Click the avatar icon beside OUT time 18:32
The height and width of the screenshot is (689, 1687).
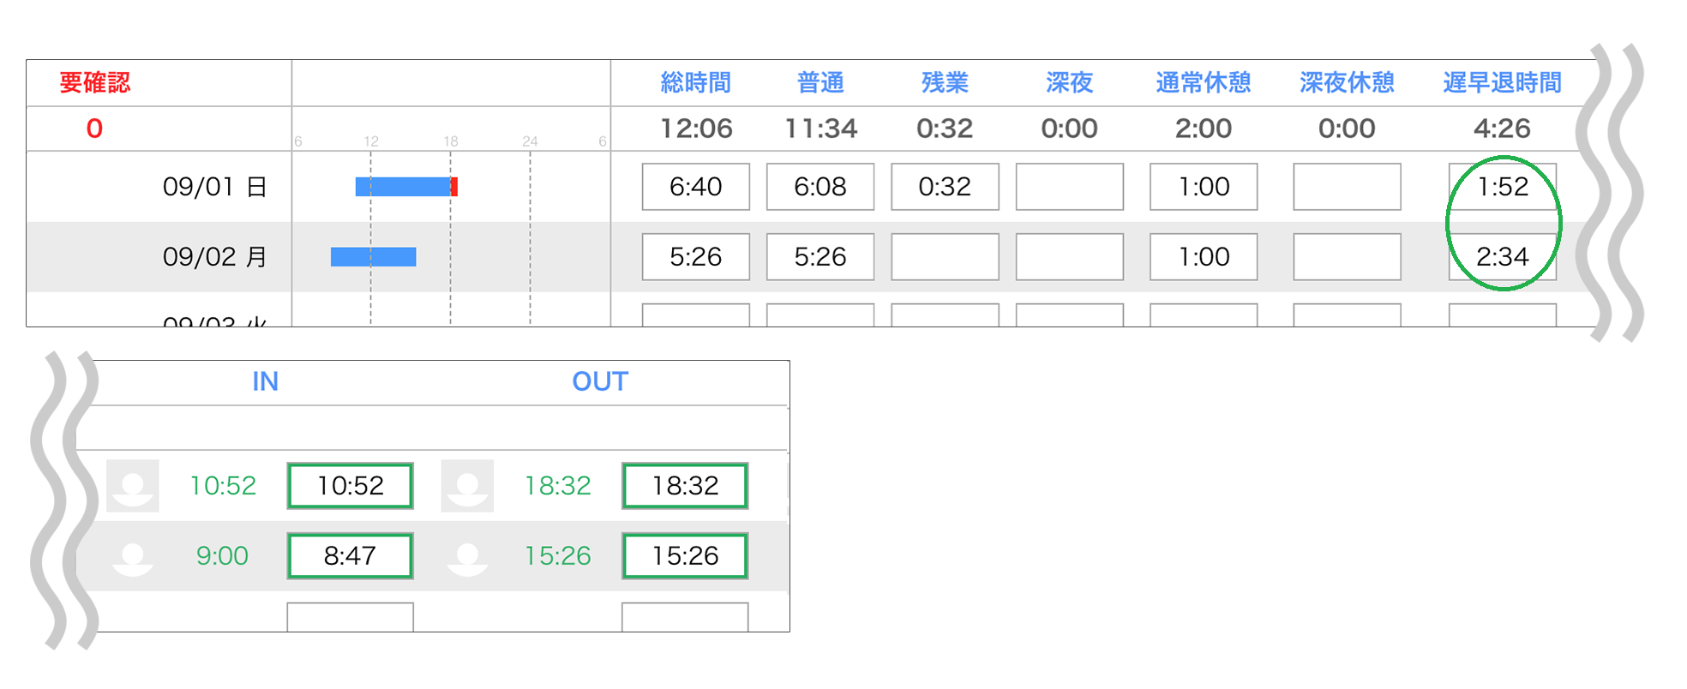pyautogui.click(x=467, y=486)
